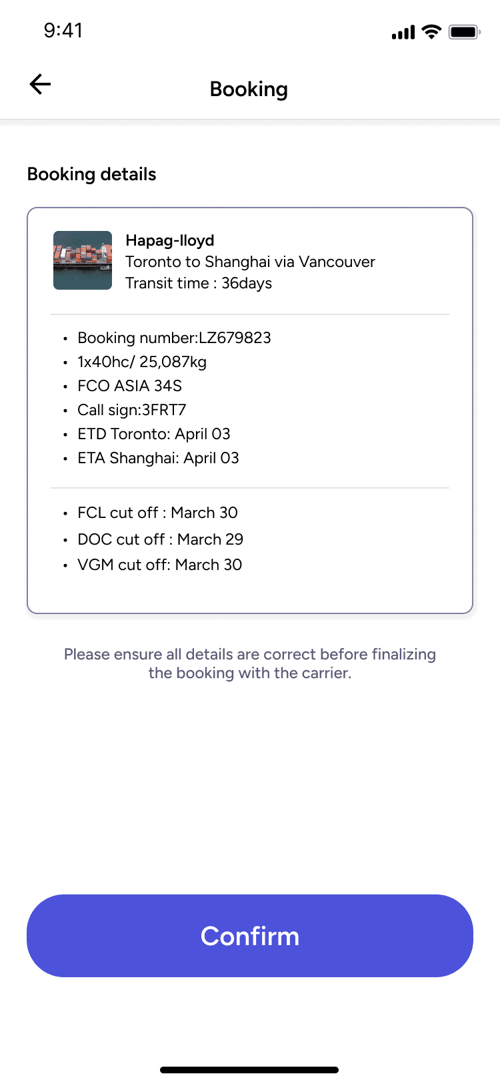This screenshot has width=500, height=1084.
Task: Click the Call sign 3FRT7 entry
Action: [132, 410]
